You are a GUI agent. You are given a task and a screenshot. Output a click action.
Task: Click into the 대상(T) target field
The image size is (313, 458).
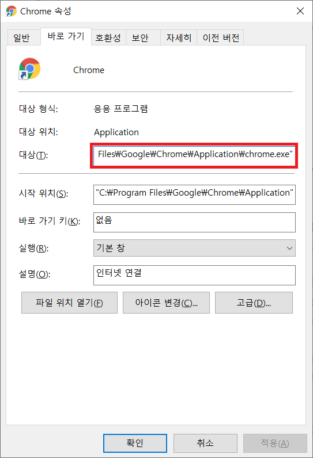[194, 155]
